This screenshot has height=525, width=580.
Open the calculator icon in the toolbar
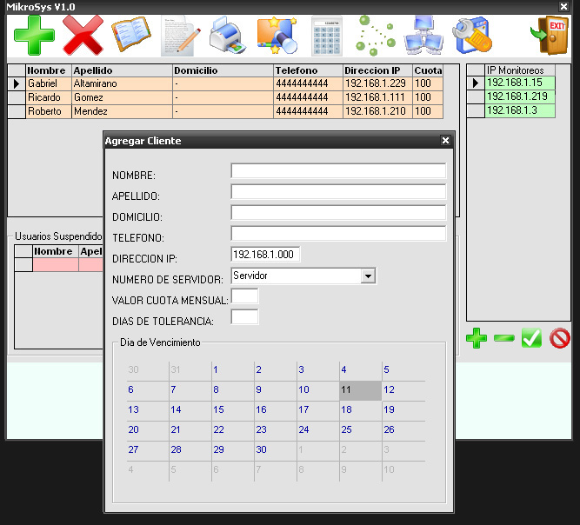click(x=327, y=37)
